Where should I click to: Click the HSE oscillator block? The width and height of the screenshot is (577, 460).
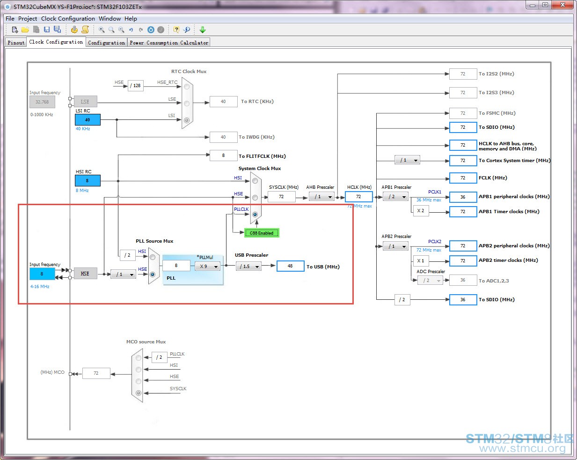pos(85,274)
